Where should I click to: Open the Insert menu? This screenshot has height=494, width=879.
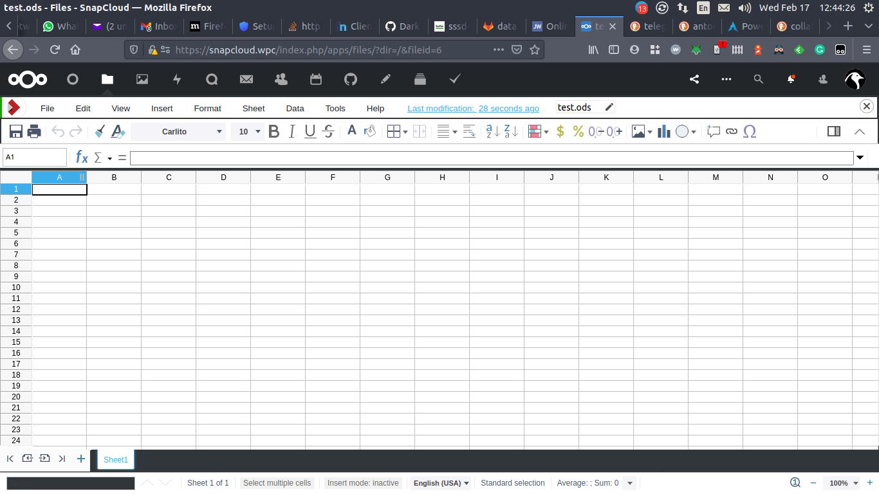[162, 108]
